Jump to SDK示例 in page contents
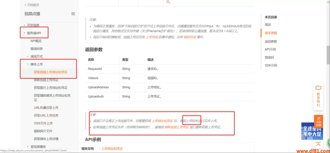 point(271,65)
